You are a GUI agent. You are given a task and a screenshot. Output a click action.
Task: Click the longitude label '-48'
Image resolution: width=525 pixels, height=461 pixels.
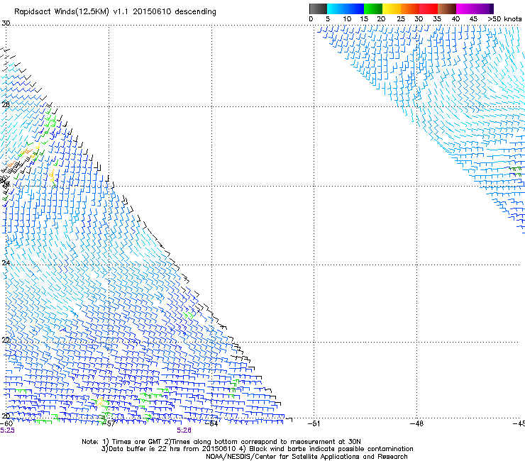[417, 423]
